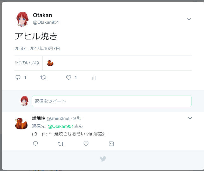
Task: Like the アヒル焼き tweet with the heart icon
Action: click(69, 77)
